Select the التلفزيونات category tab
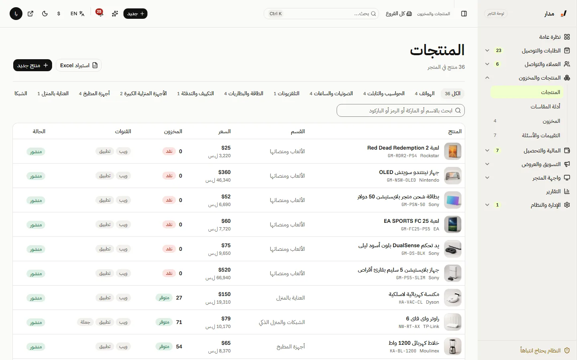Image resolution: width=577 pixels, height=360 pixels. point(286,93)
